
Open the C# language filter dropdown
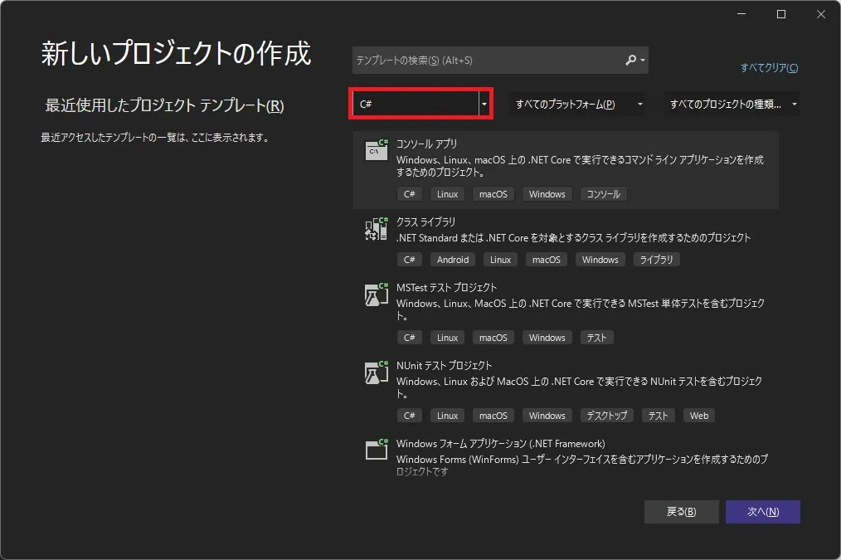click(484, 103)
